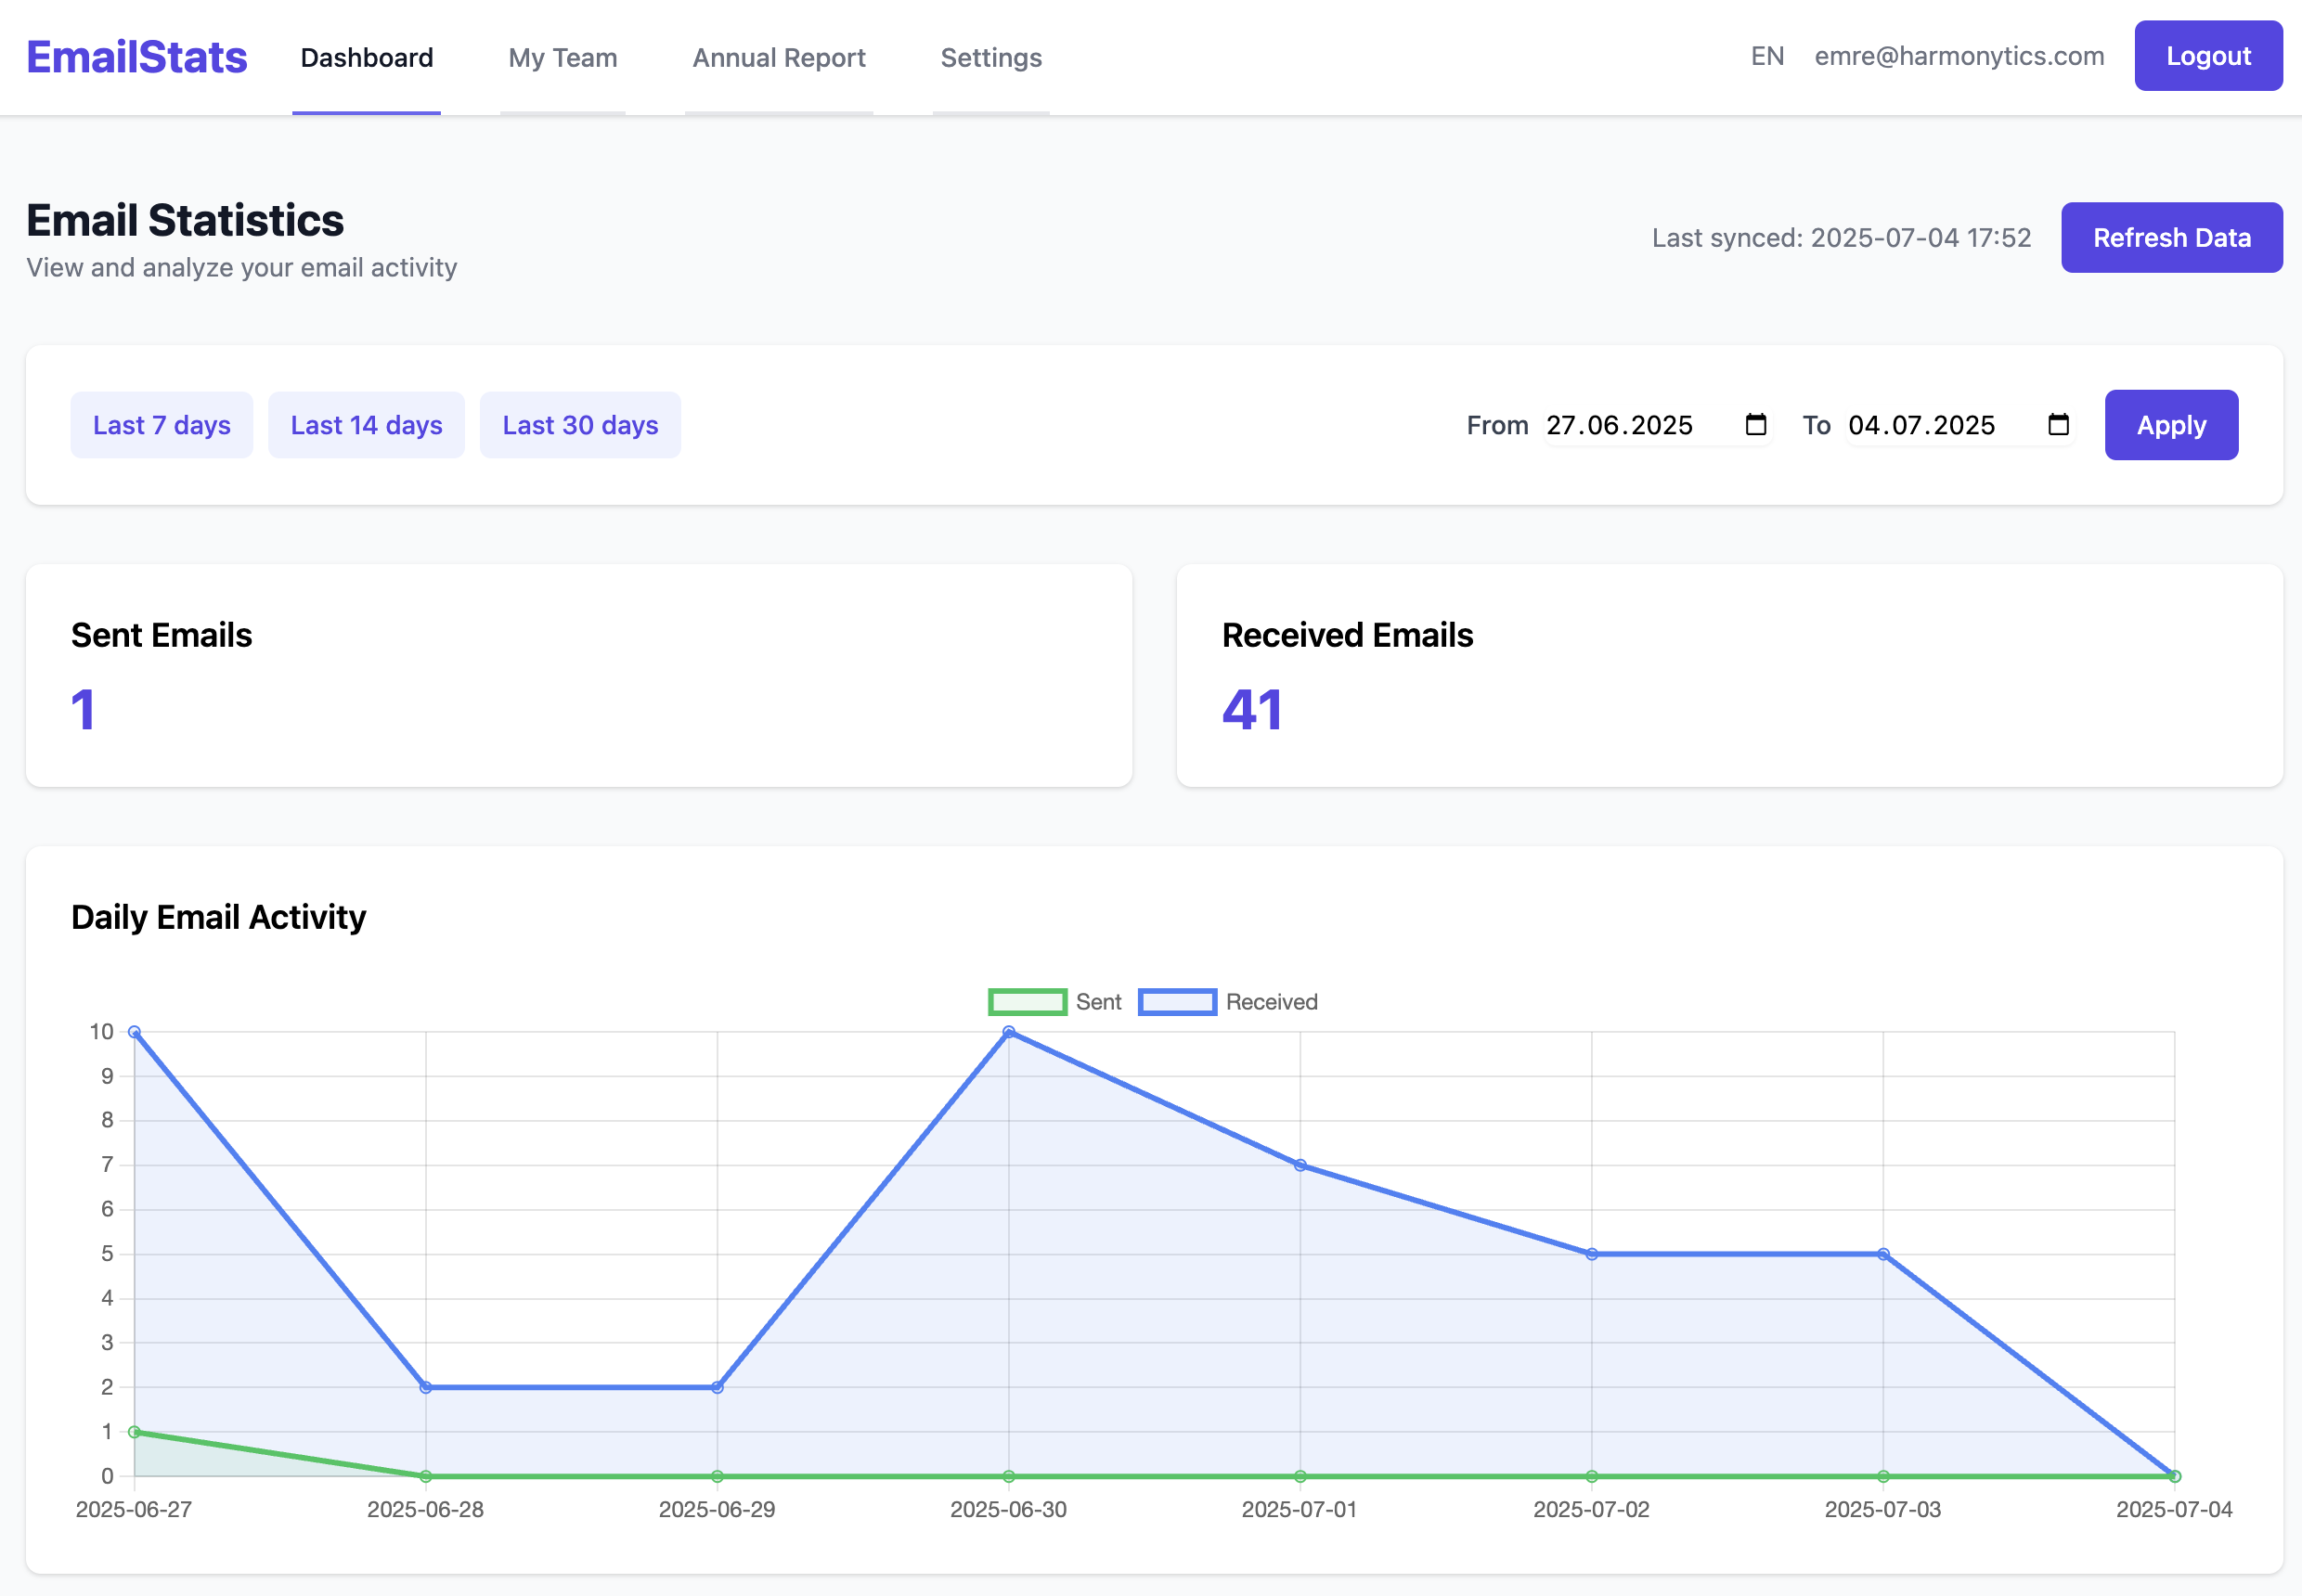Click the Logout button
This screenshot has height=1596, width=2302.
pos(2208,56)
